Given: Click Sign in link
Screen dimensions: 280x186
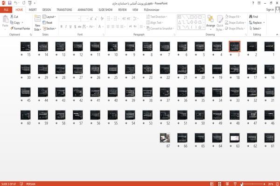Looking at the screenshot, I should coord(270,10).
